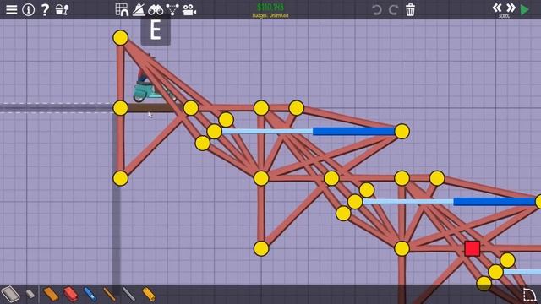Undo the last bridge edit
The image size is (541, 304).
coord(376,9)
